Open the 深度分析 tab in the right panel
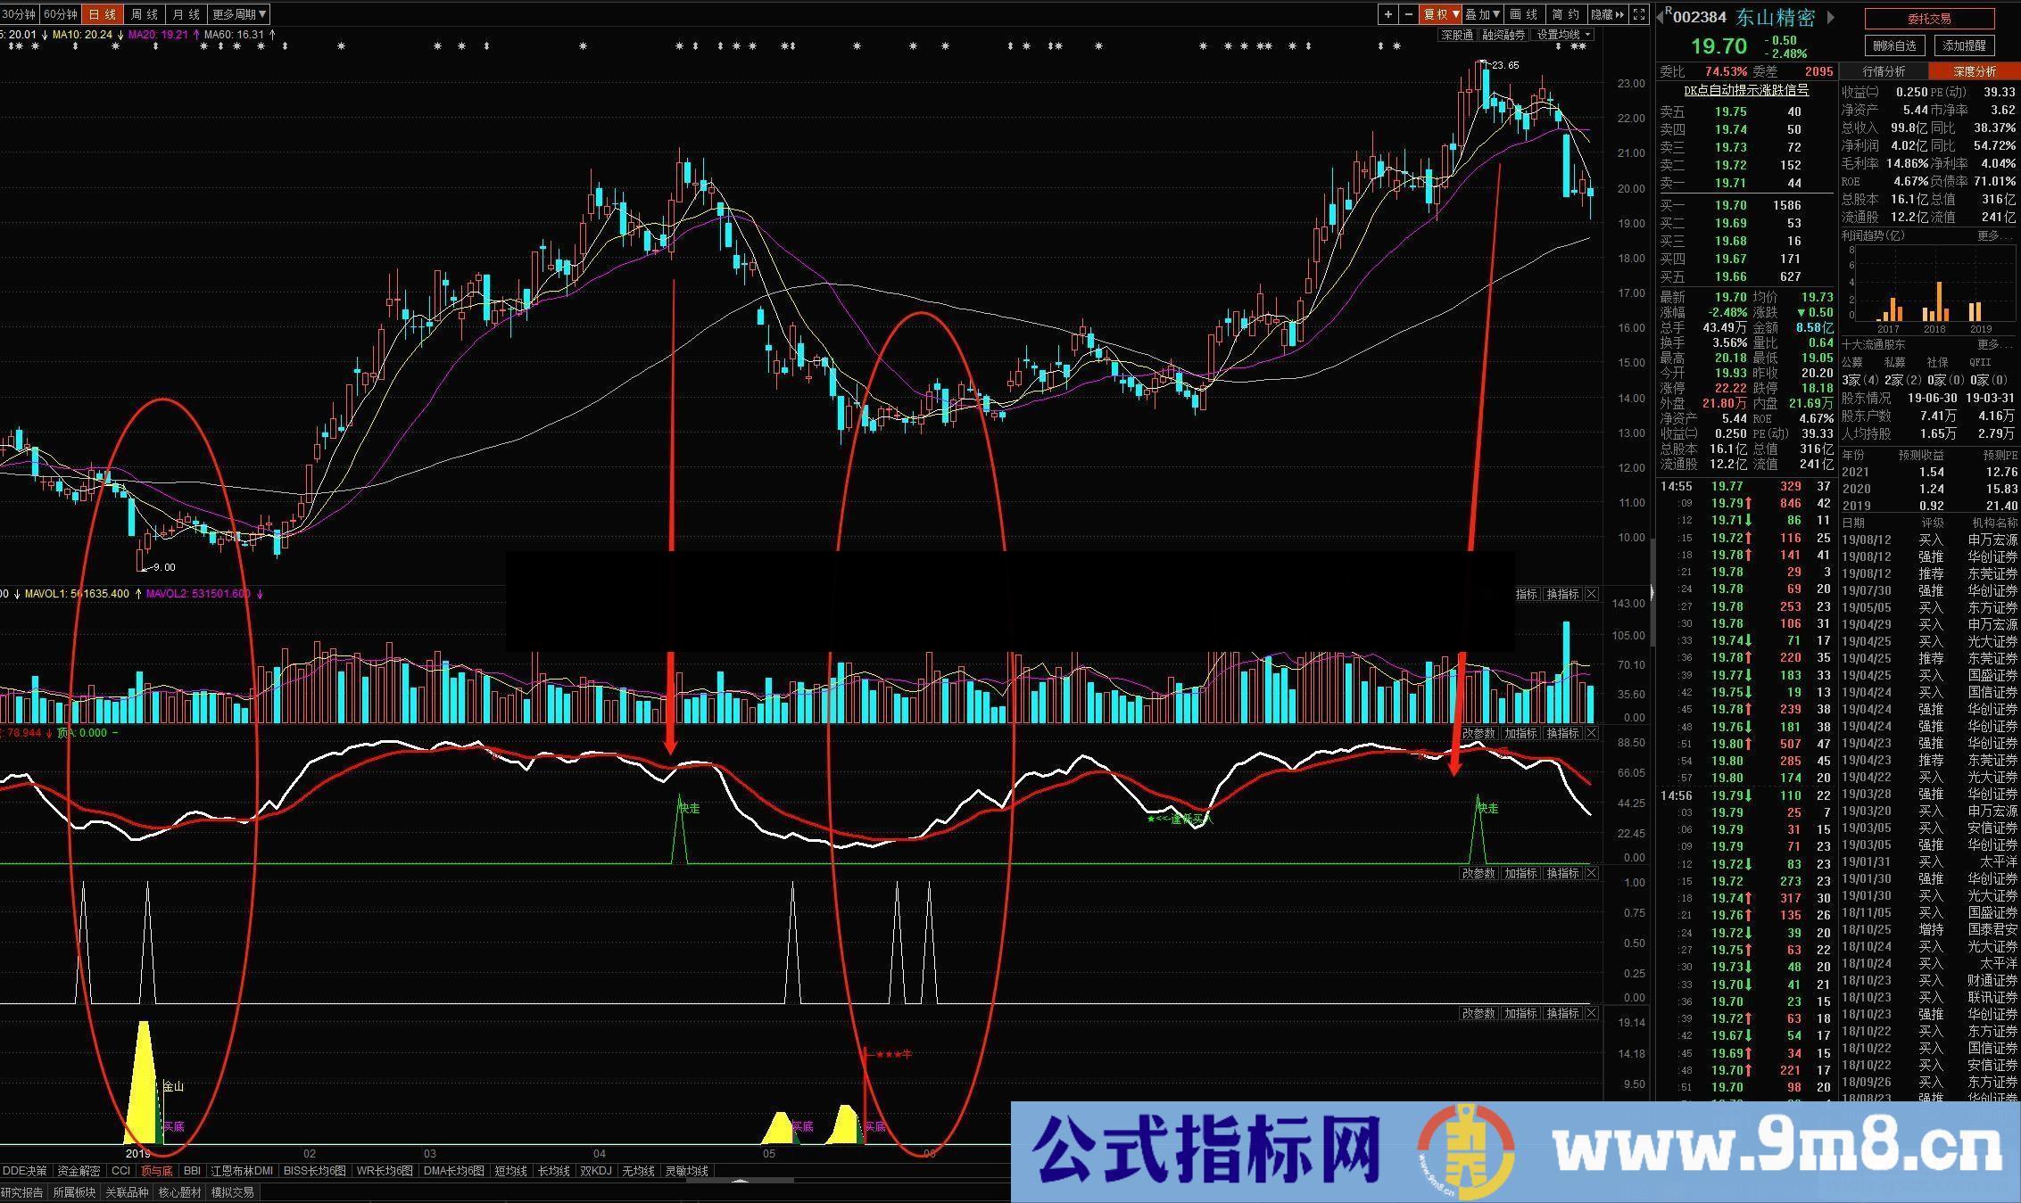 tap(1975, 70)
